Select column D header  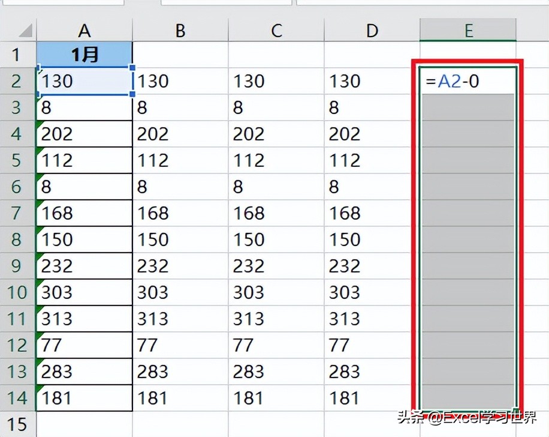point(372,31)
